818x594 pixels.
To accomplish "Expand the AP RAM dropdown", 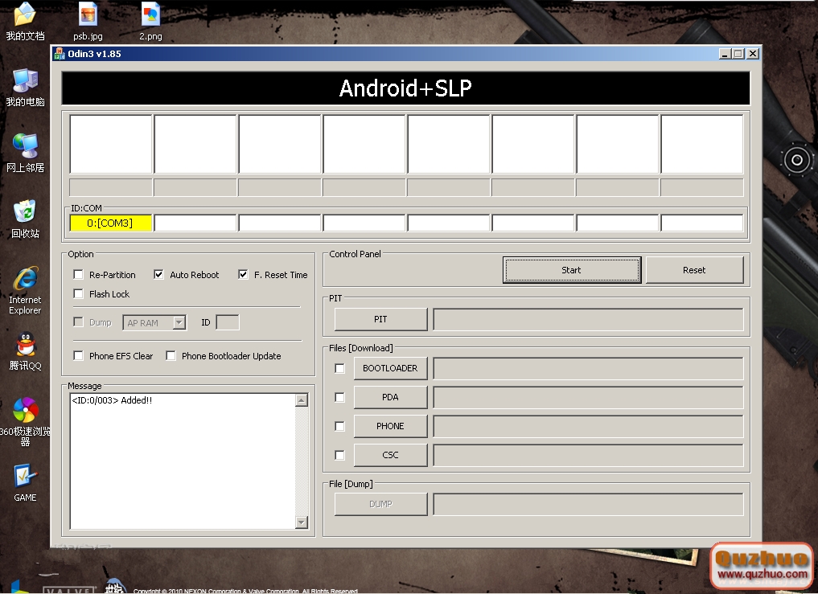I will tap(179, 323).
